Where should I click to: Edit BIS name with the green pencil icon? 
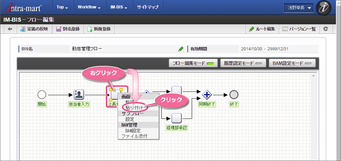(181, 49)
